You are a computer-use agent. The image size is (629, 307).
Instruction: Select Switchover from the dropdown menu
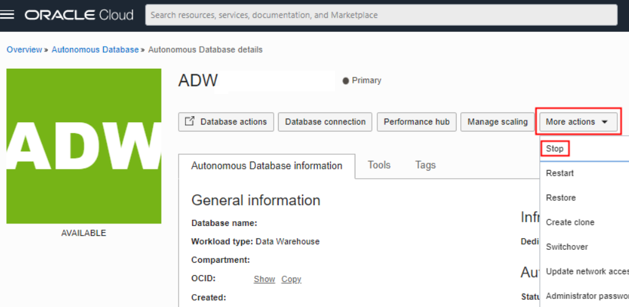click(567, 247)
